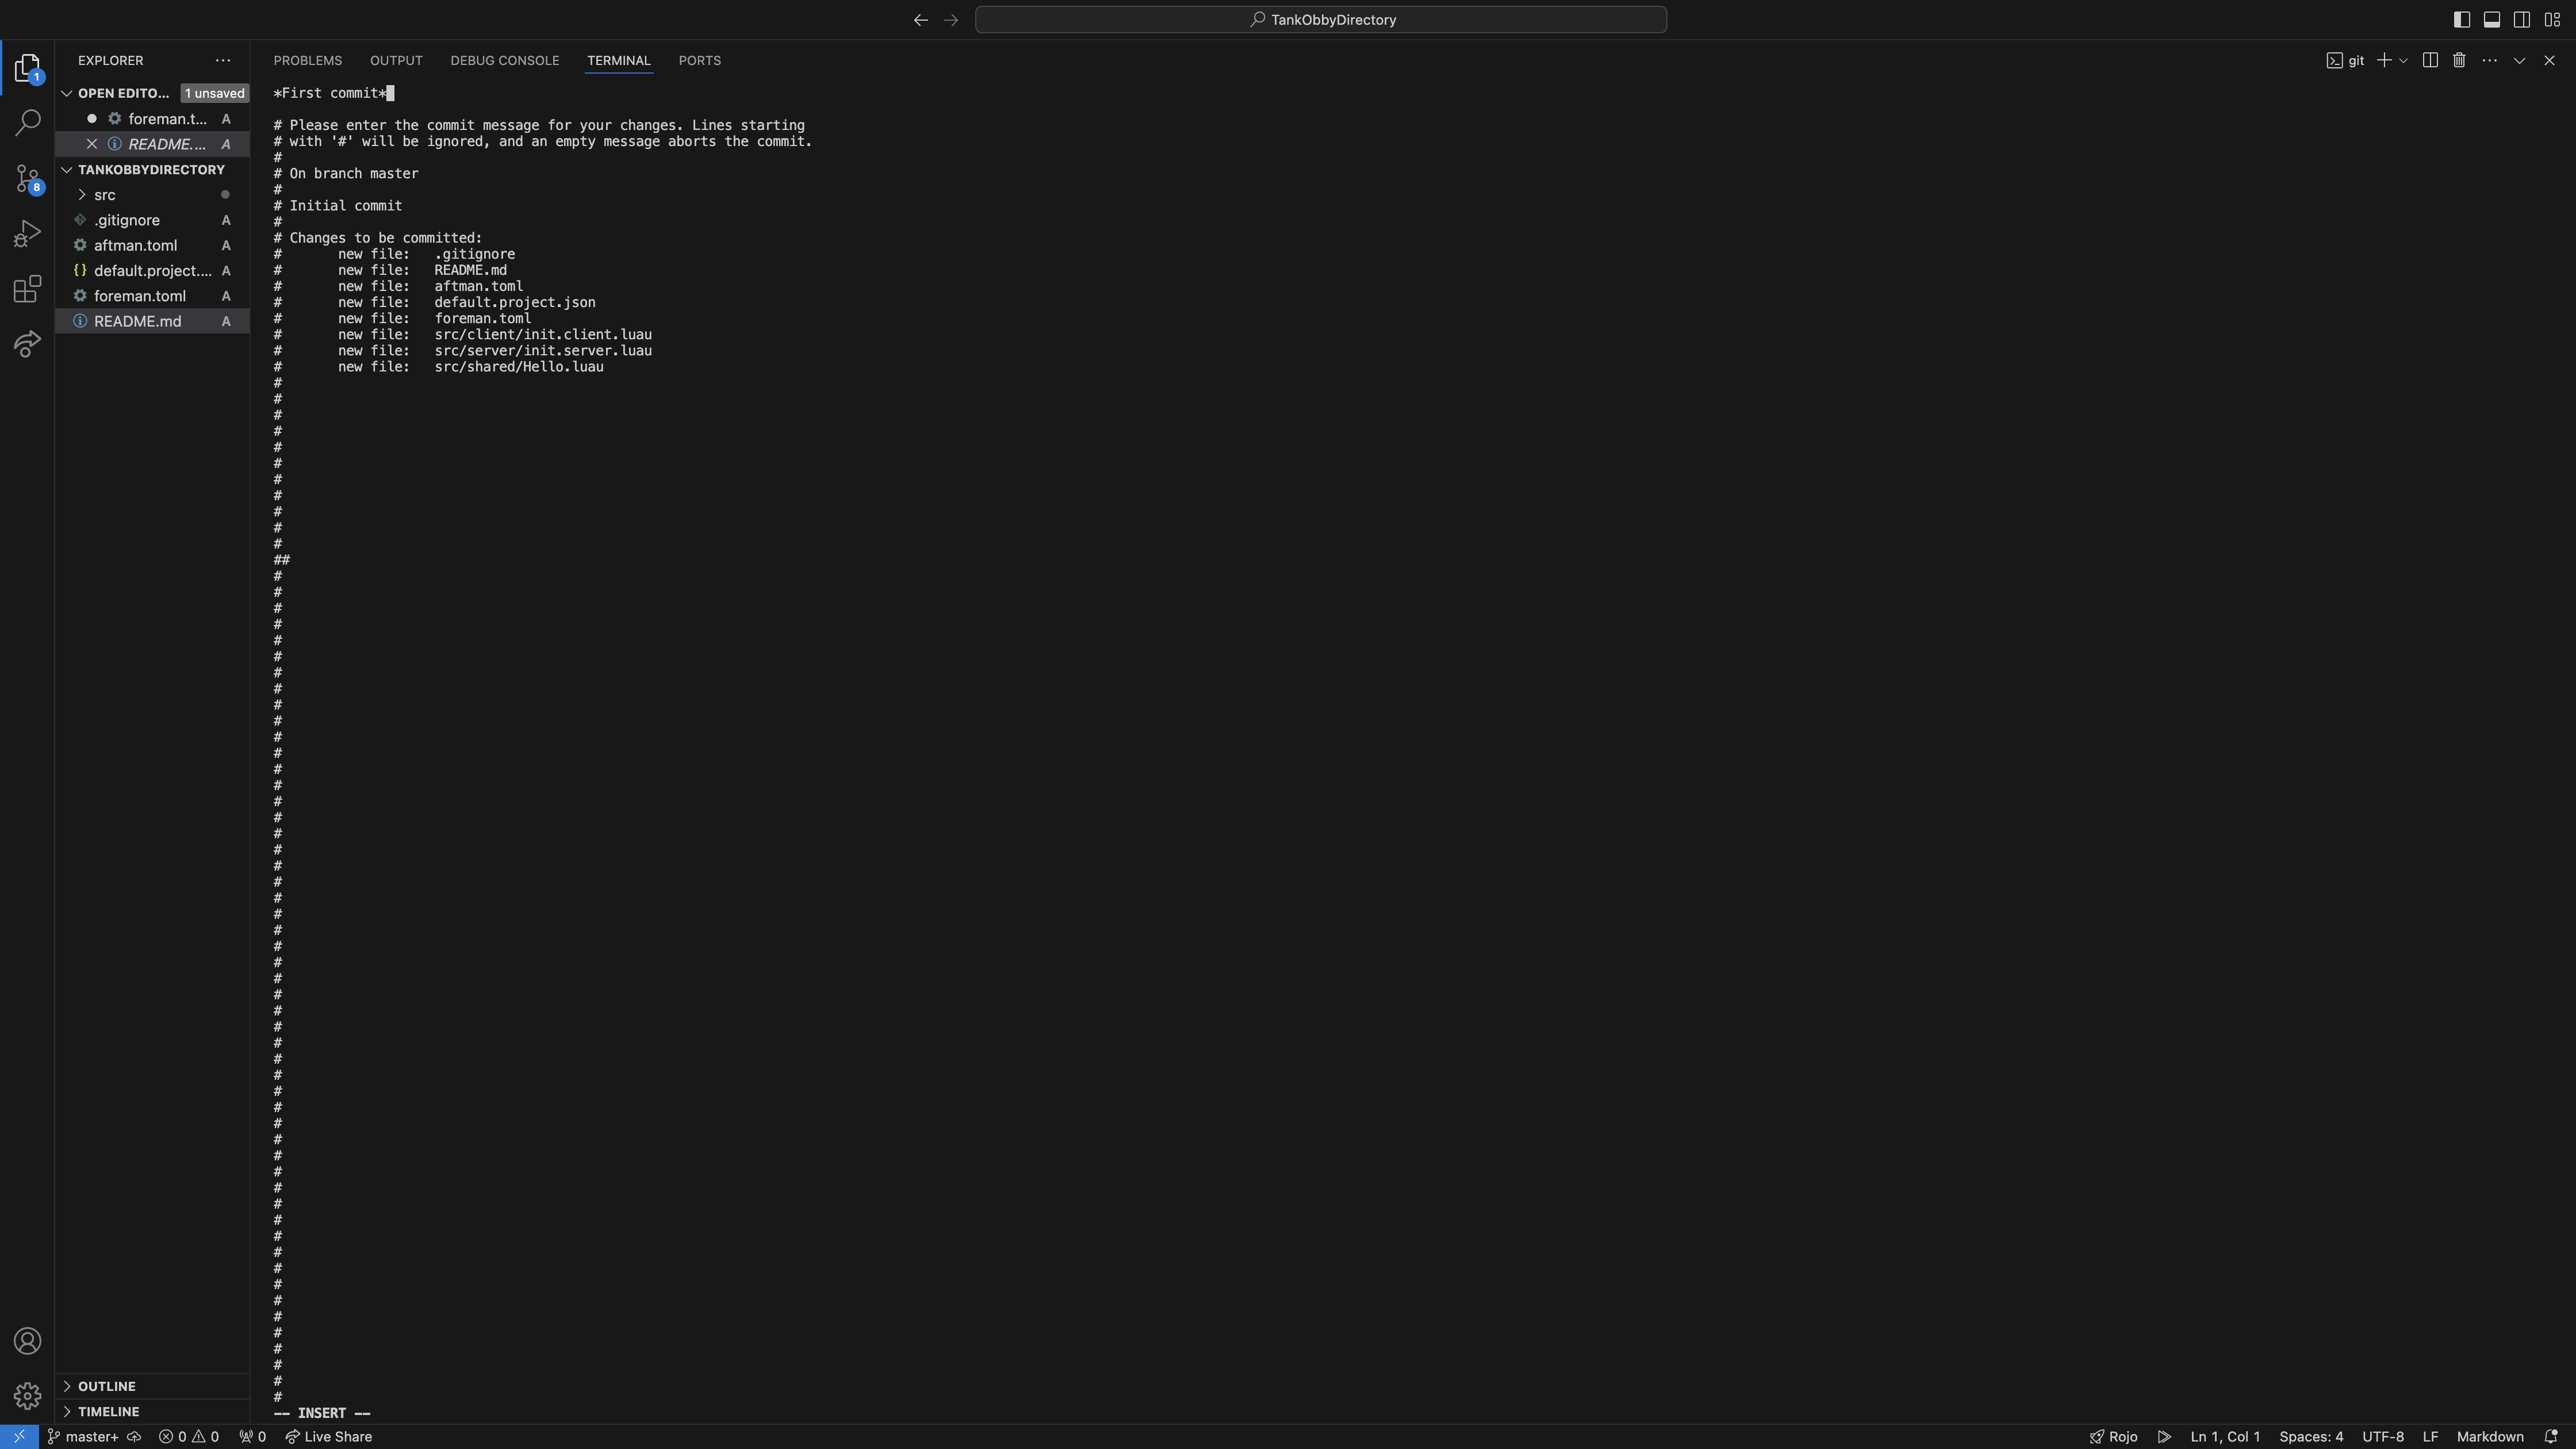Switch to the Problems tab
This screenshot has height=1449, width=2576.
pyautogui.click(x=307, y=61)
